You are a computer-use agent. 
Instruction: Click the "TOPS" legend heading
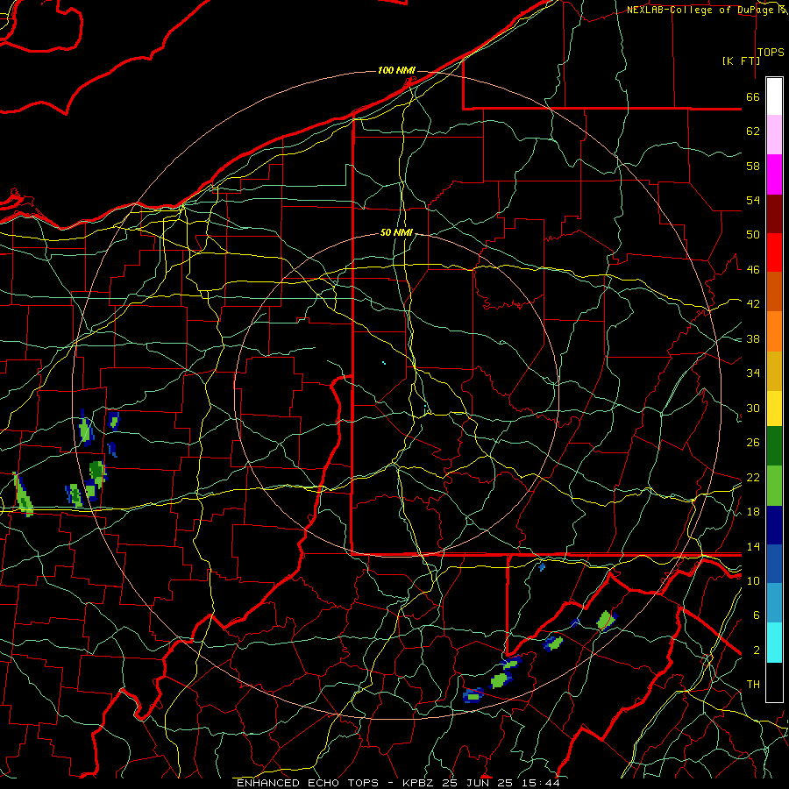(x=771, y=53)
